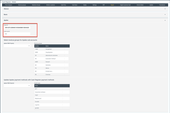Expand the Bexio section arrow

(165, 14)
